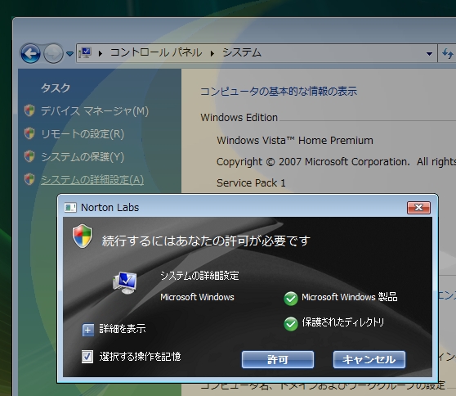Click shield icon beside リモートの設定
456x396 pixels.
29,133
